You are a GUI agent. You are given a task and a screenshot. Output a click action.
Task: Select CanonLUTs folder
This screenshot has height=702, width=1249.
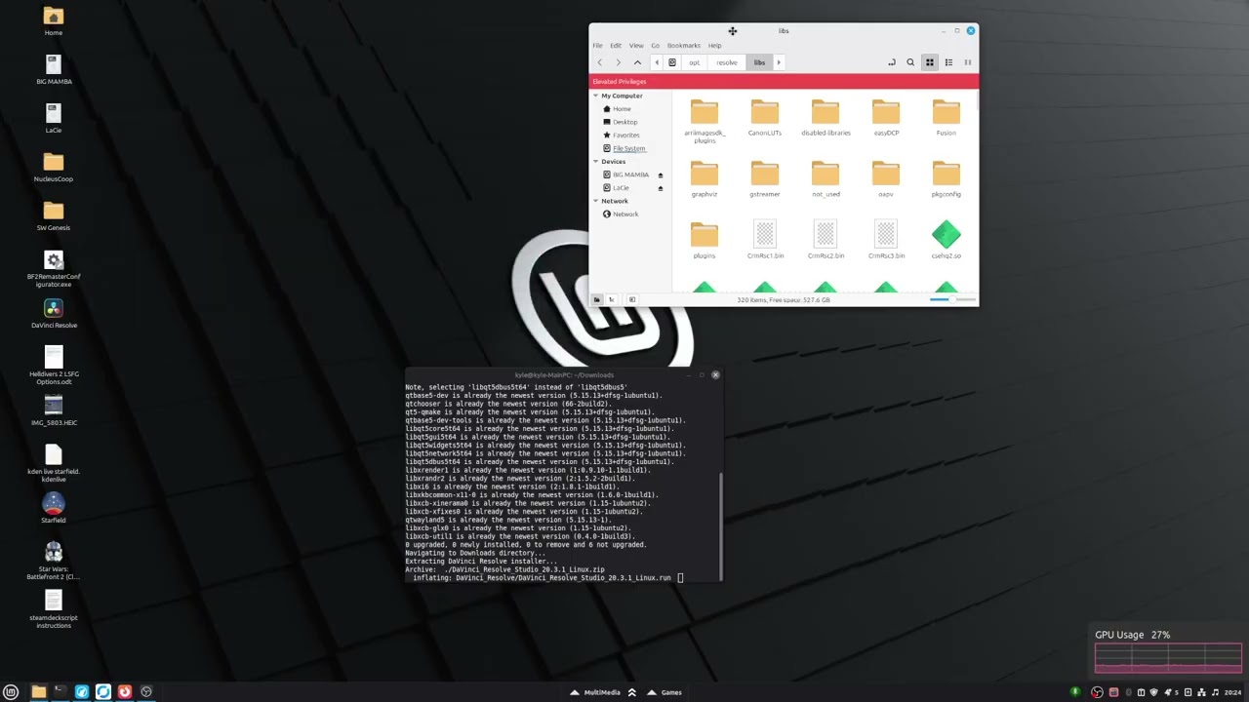765,118
